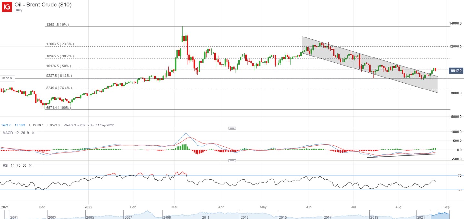This screenshot has width=464, height=219.
Task: Click the 8000.0 price axis value
Action: click(457, 93)
